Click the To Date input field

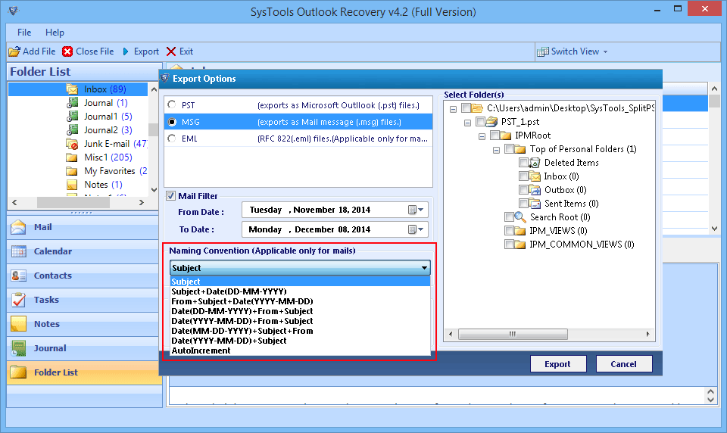(334, 229)
